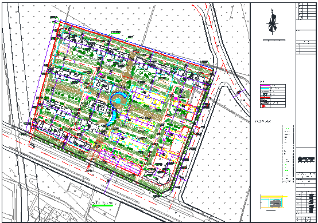The height and width of the screenshot is (223, 318).
Task: Click the red crossed line legend symbol
Action: coord(265,97)
